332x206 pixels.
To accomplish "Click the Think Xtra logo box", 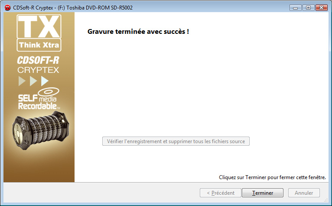I will click(39, 45).
